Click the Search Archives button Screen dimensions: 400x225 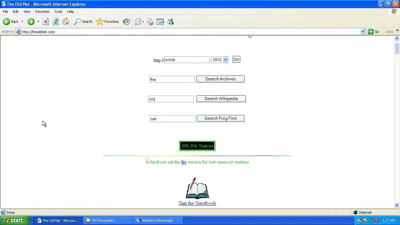coord(220,79)
